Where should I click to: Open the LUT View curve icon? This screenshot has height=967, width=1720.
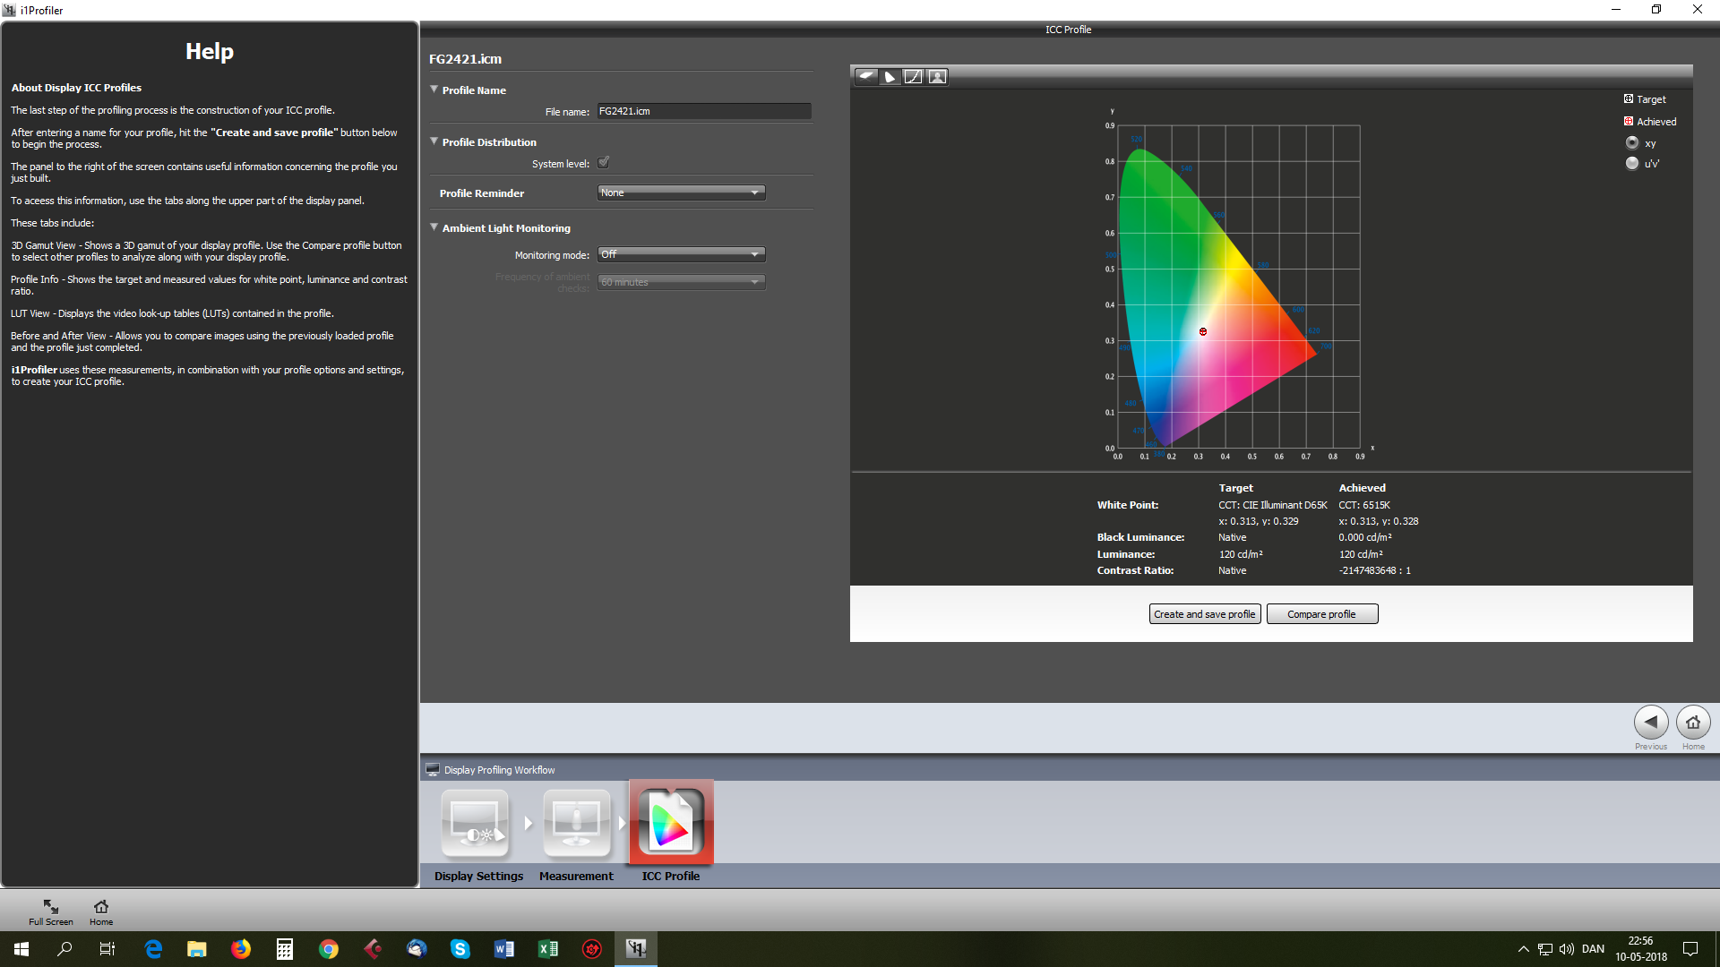click(913, 76)
